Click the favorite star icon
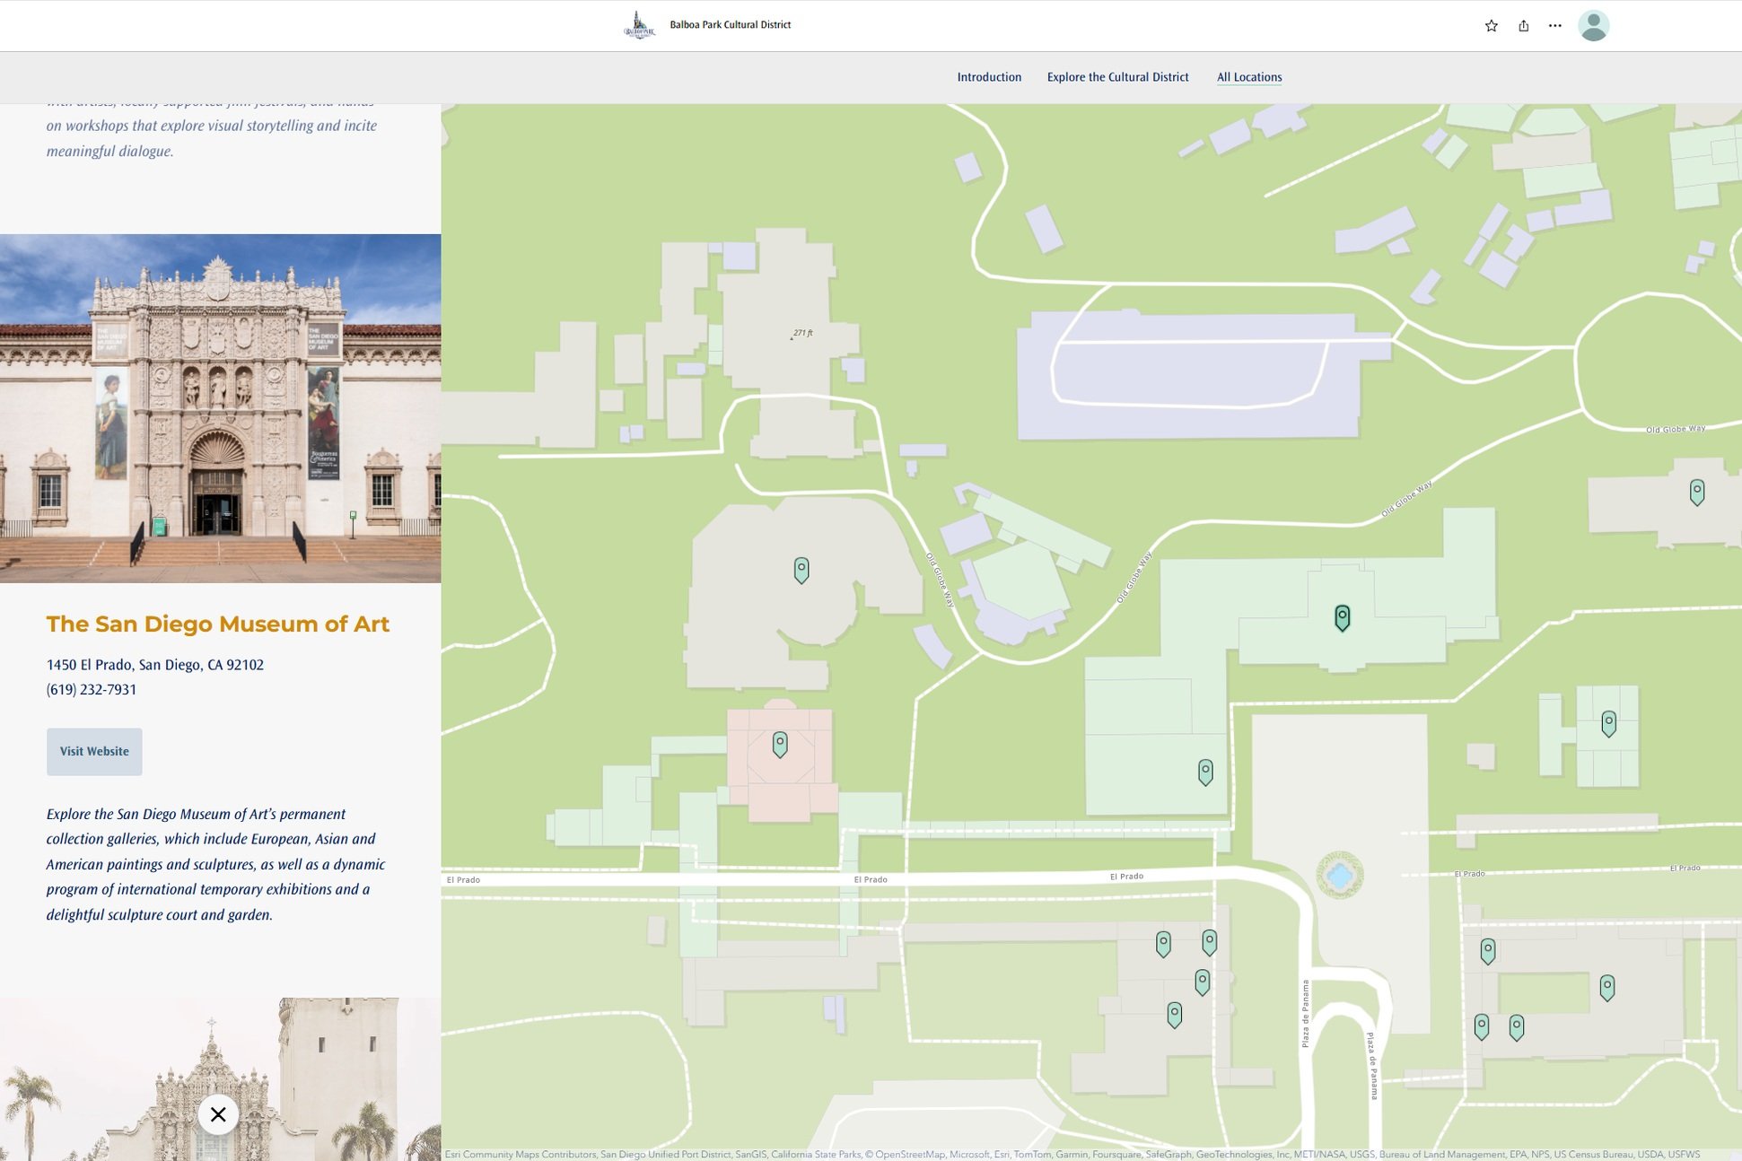Screen dimensions: 1742x1161 point(1491,26)
